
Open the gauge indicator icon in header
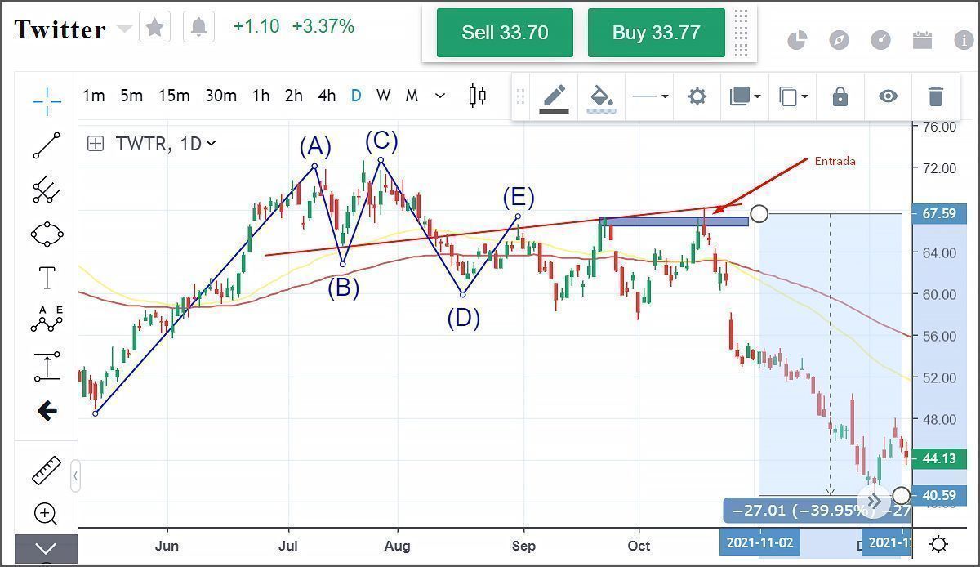click(880, 40)
